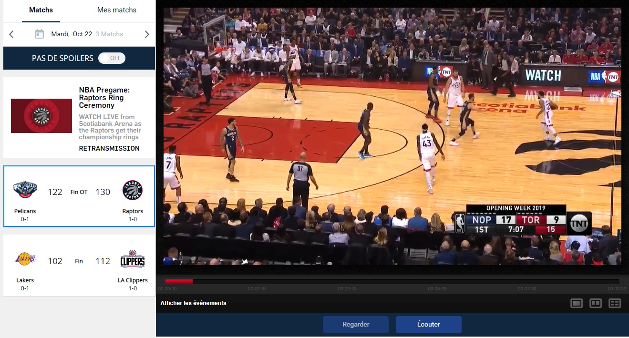
Task: Select the Lakers vs Clippers game card
Action: pyautogui.click(x=79, y=265)
